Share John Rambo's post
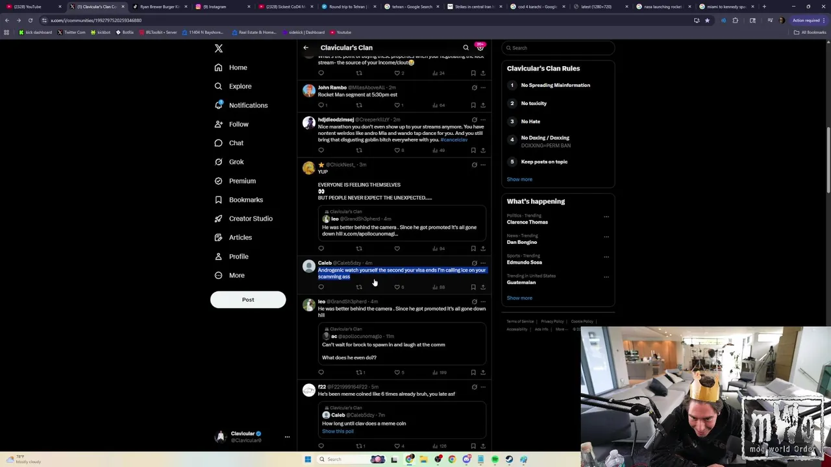831x467 pixels. pyautogui.click(x=482, y=105)
